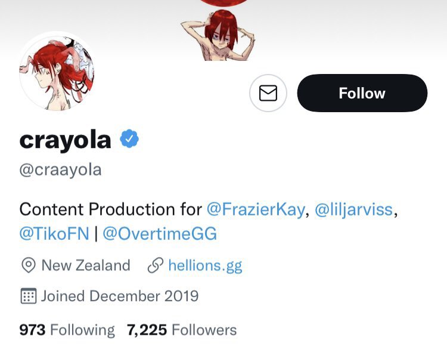
Task: View the 7,225 Followers list
Action: 182,330
